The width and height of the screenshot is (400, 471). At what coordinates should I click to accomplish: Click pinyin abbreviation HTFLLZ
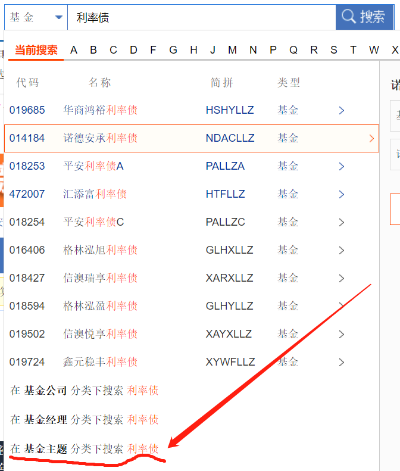click(225, 194)
